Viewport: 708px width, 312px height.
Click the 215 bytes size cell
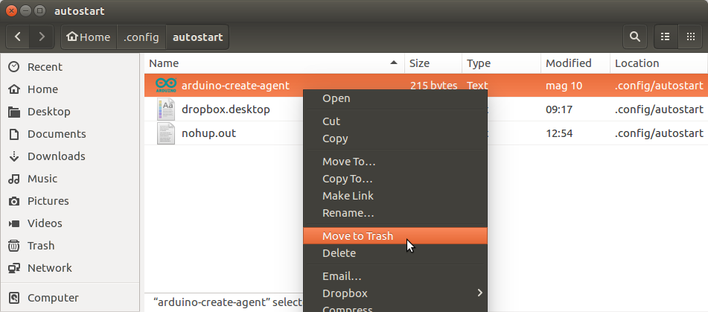433,86
